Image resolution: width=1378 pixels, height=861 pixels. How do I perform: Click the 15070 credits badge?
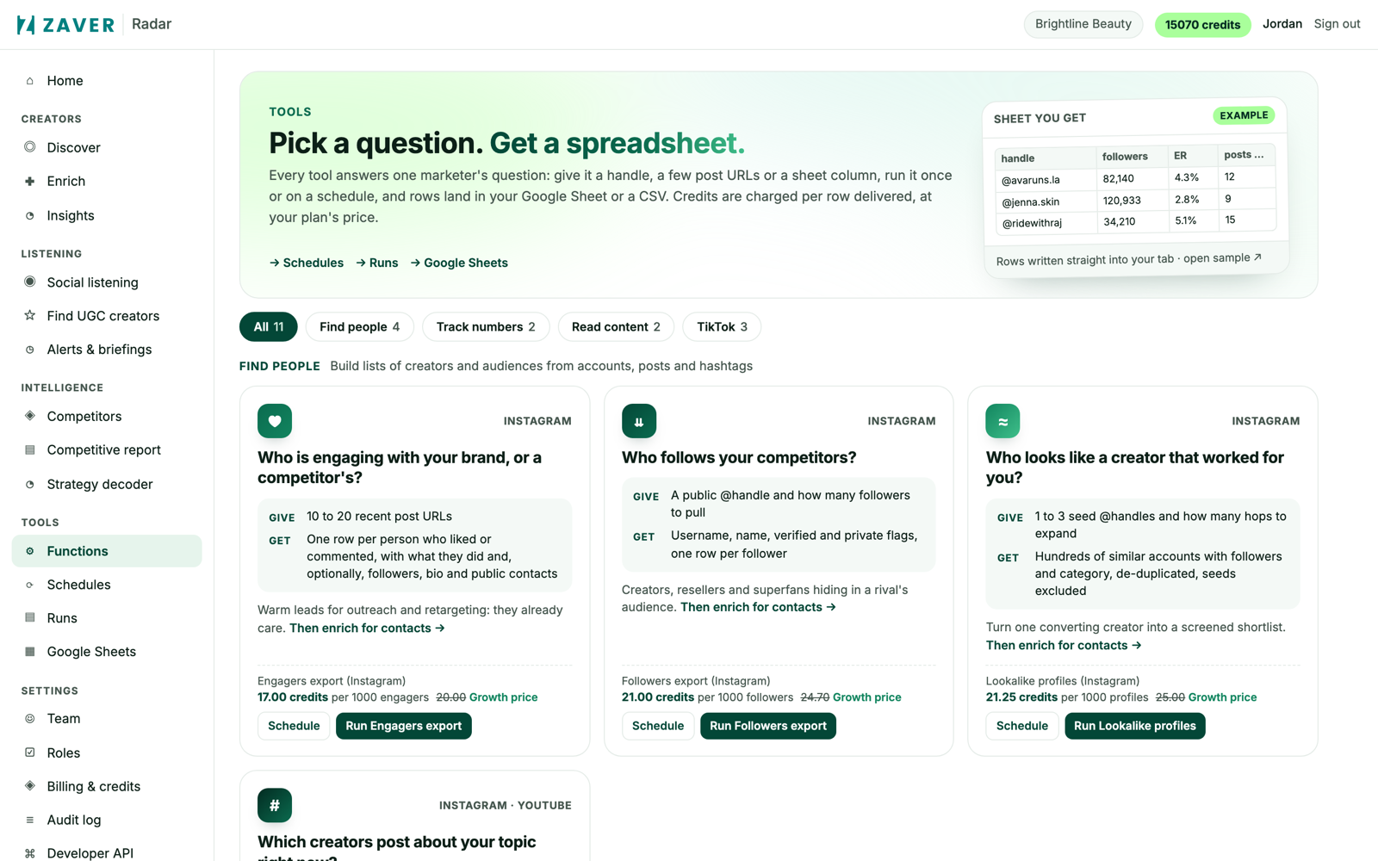tap(1202, 24)
